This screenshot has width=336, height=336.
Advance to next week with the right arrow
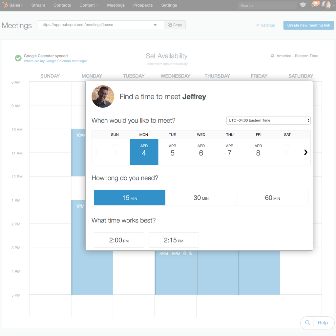[x=305, y=152]
